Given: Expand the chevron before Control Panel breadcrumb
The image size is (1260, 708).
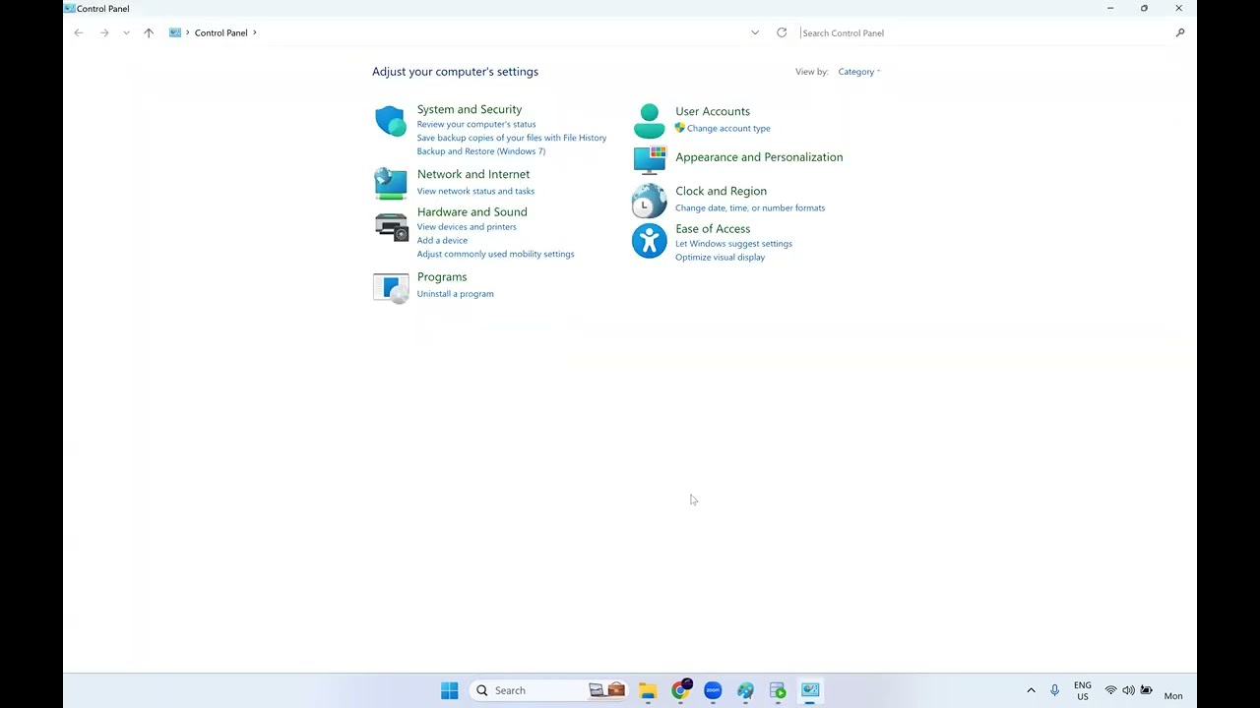Looking at the screenshot, I should tap(188, 32).
